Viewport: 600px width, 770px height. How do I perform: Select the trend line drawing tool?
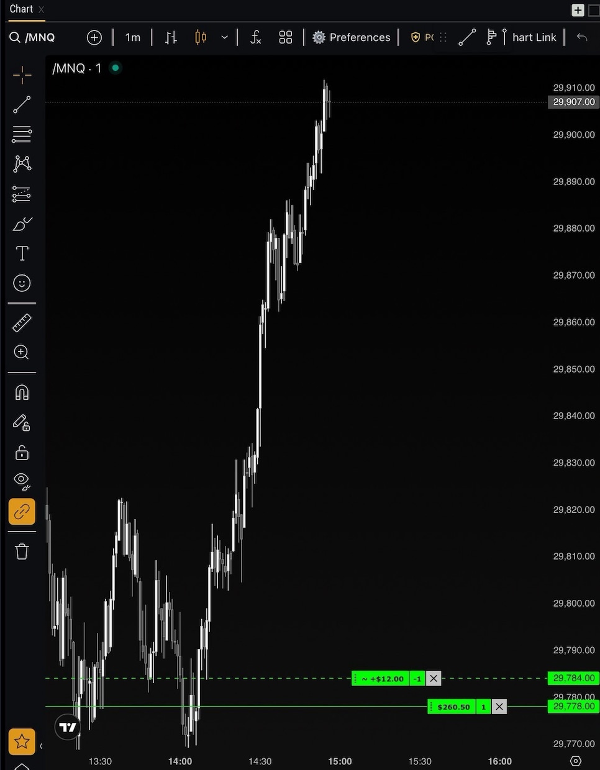coord(22,105)
